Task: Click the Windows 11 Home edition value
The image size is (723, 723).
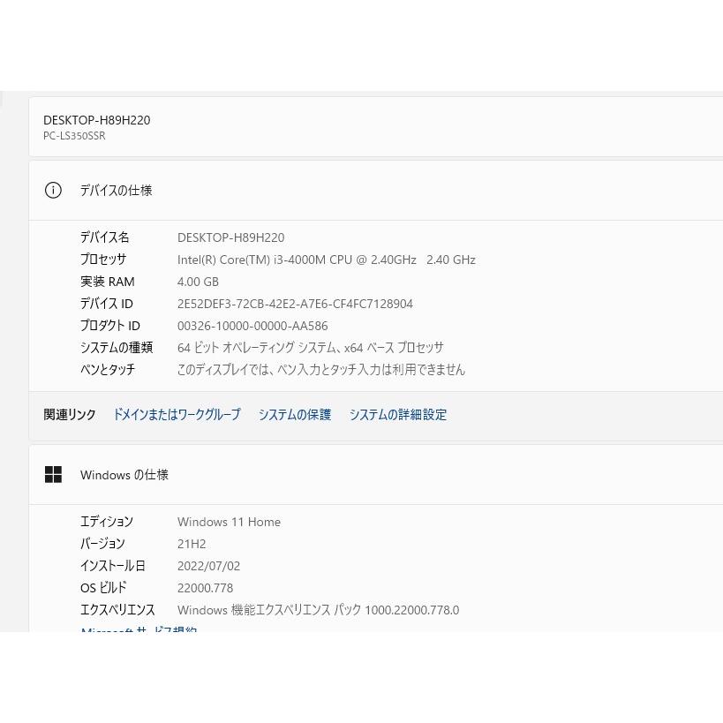Action: point(229,522)
